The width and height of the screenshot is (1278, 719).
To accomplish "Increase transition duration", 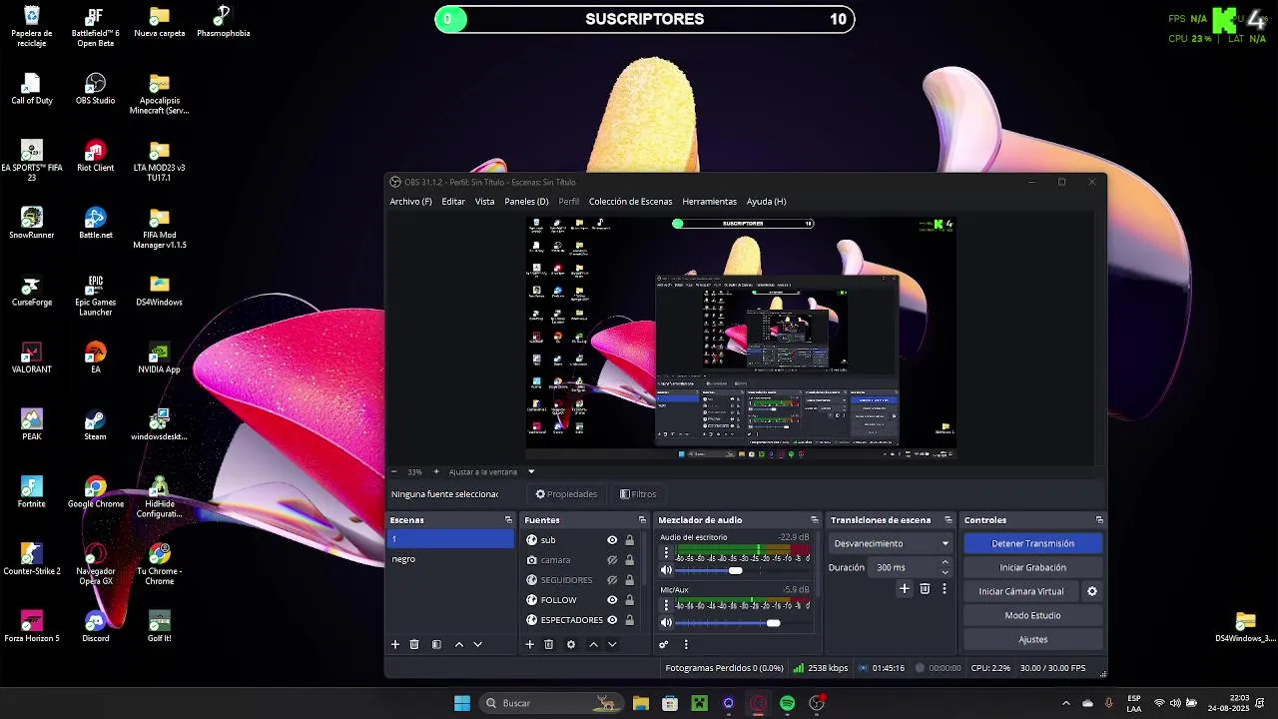I will [x=945, y=563].
